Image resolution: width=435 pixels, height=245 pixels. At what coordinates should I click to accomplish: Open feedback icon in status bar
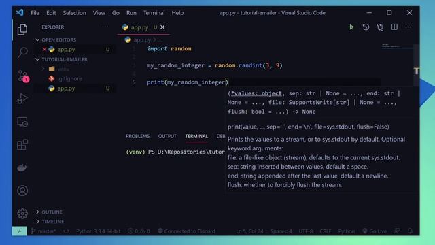[x=397, y=231]
